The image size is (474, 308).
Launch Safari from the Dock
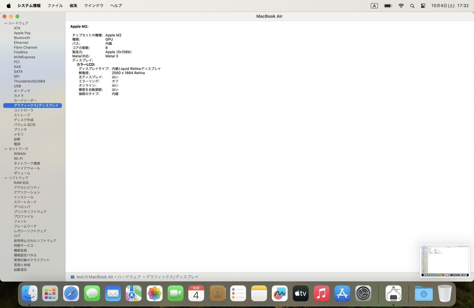point(71,294)
